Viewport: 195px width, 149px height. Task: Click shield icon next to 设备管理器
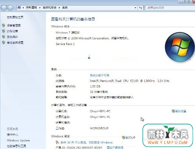point(4,25)
